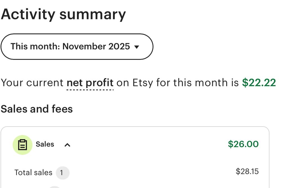Click the Sales and fees heading
Viewport: 281px width, 188px height.
[37, 109]
